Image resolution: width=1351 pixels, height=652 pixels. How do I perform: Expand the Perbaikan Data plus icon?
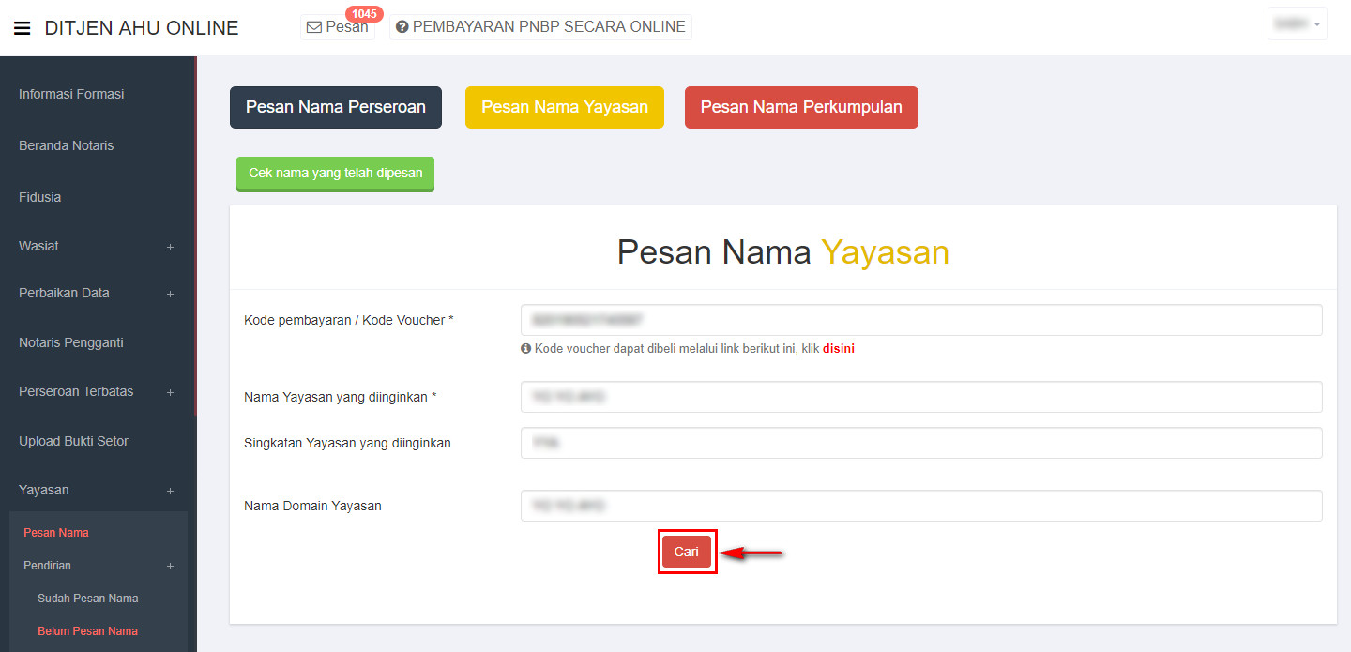tap(170, 294)
